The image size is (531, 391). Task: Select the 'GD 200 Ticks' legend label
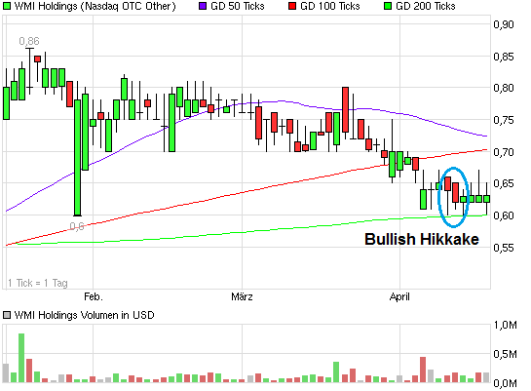click(x=426, y=6)
